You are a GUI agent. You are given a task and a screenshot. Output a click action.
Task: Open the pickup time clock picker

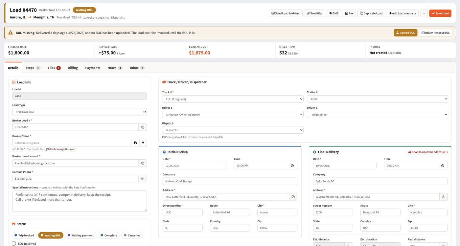coord(292,166)
